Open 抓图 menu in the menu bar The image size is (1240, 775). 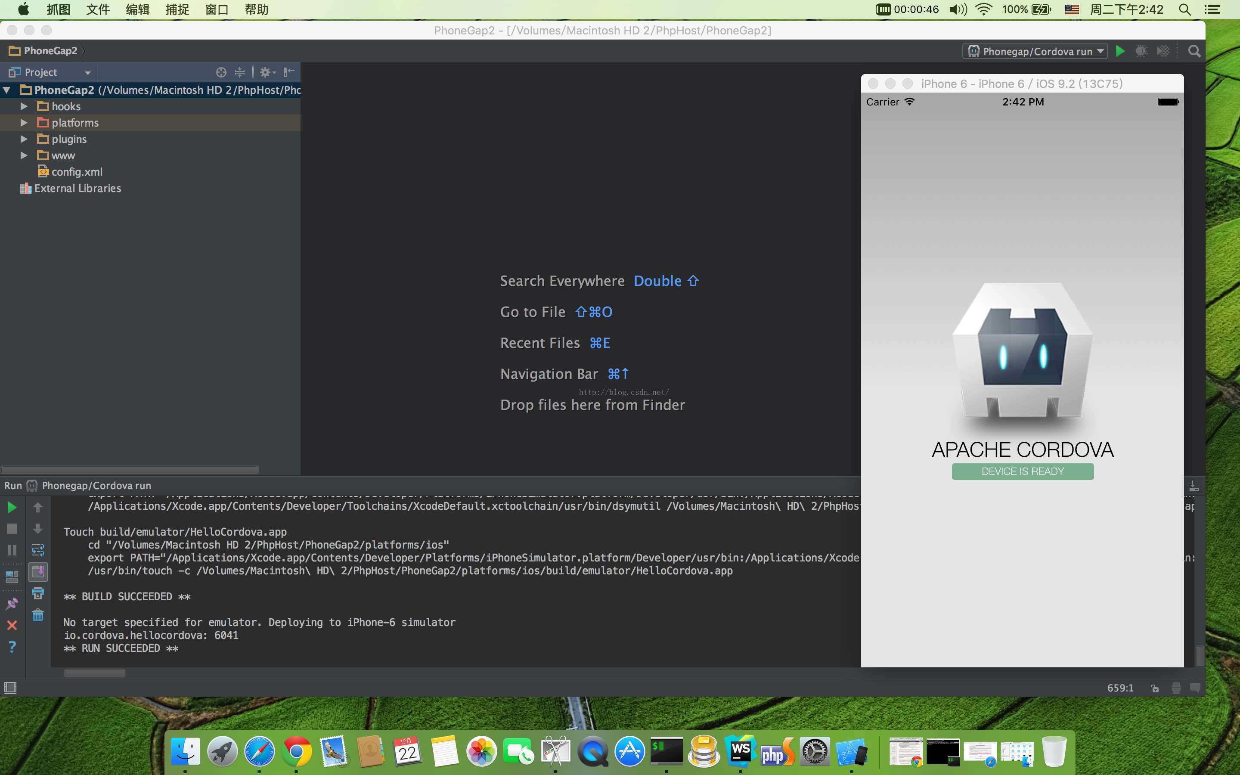[58, 9]
